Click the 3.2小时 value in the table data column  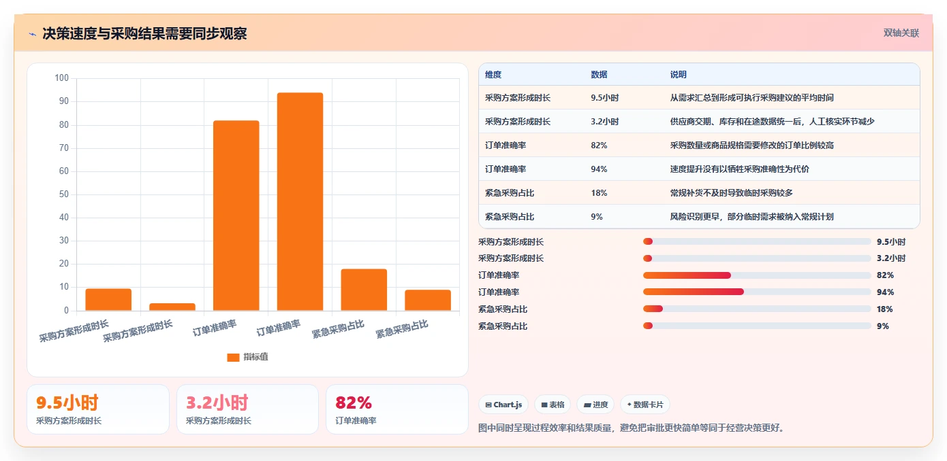pyautogui.click(x=605, y=122)
